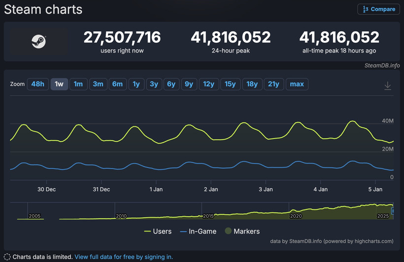The width and height of the screenshot is (404, 262).
Task: Click the navigator right range handle
Action: pos(393,211)
